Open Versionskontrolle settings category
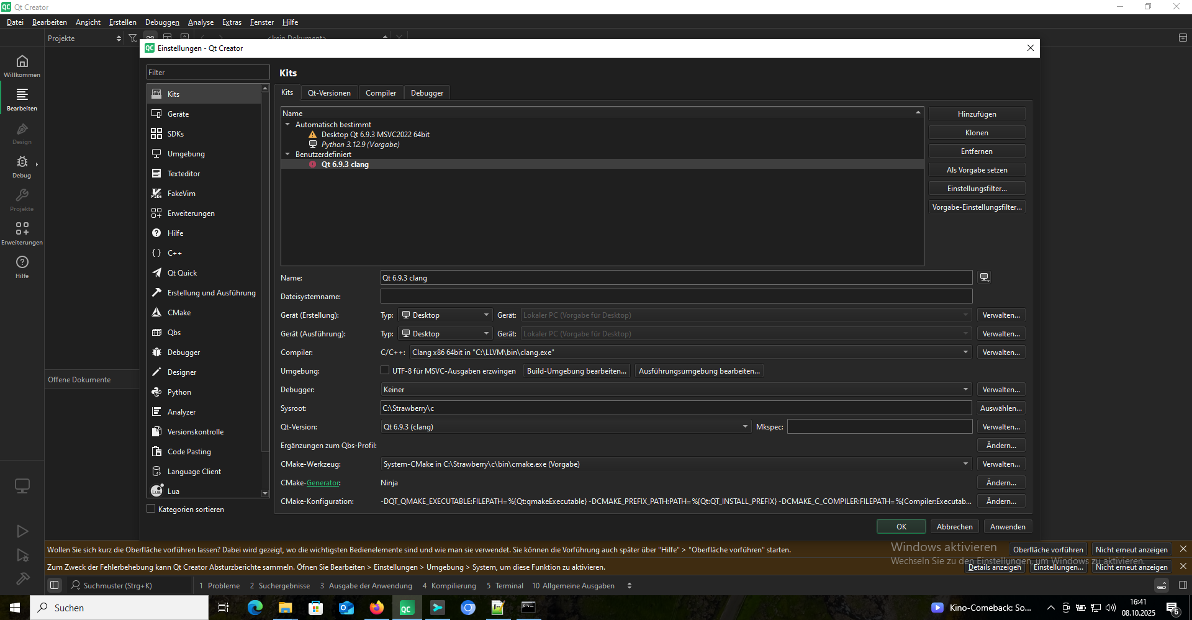Viewport: 1192px width, 620px height. [x=195, y=432]
